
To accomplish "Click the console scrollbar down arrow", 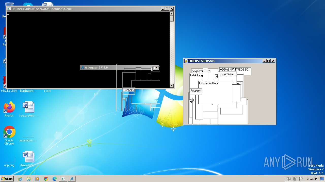I will tap(172, 85).
